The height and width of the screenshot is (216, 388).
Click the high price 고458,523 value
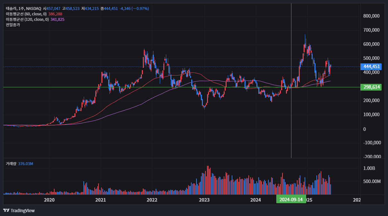click(71, 9)
